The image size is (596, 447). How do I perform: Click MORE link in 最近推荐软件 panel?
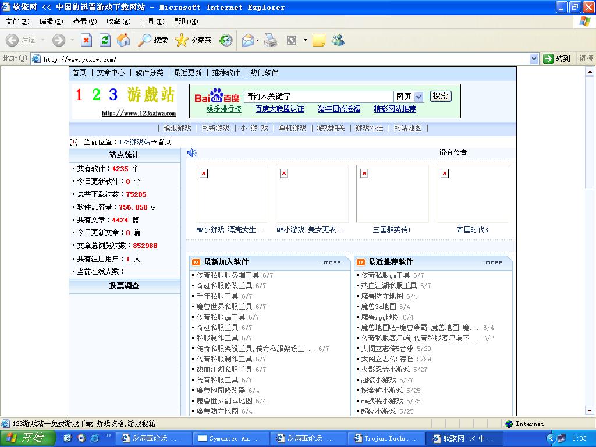[493, 262]
